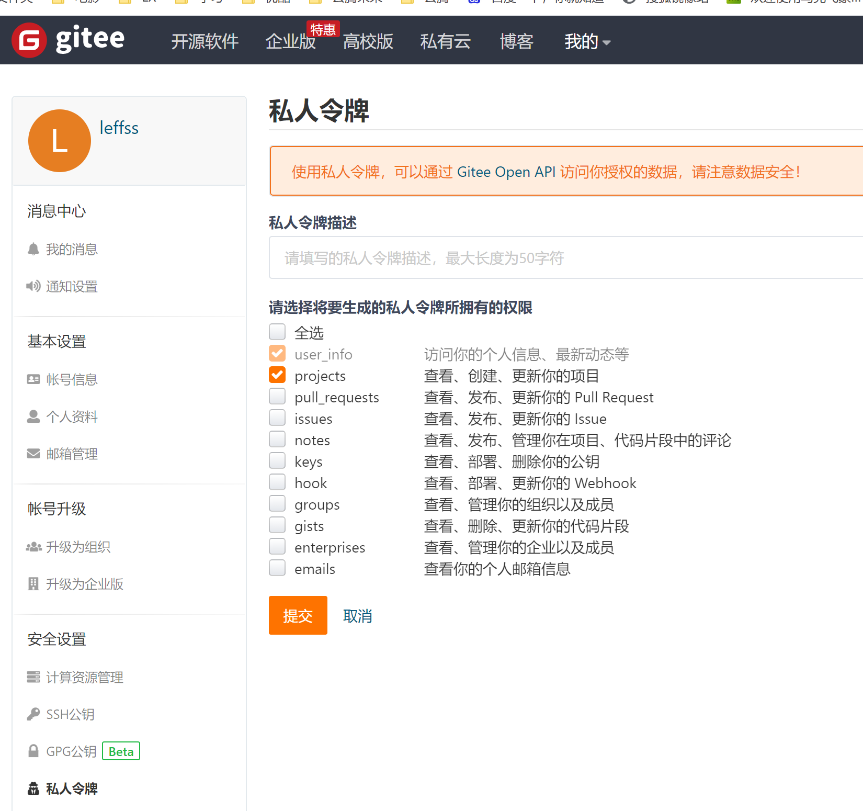Enable the notes permission checkbox

point(277,439)
